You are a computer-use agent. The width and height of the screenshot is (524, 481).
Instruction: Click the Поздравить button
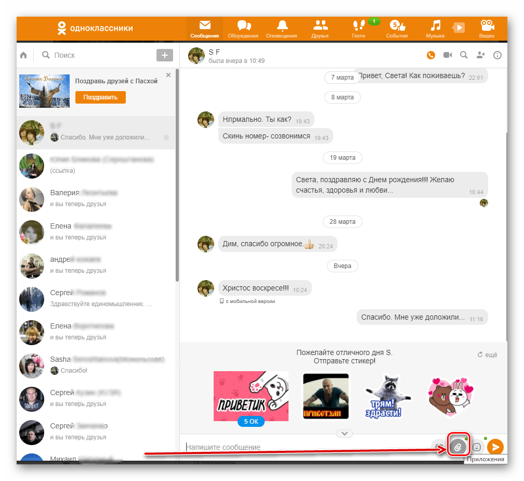point(100,97)
